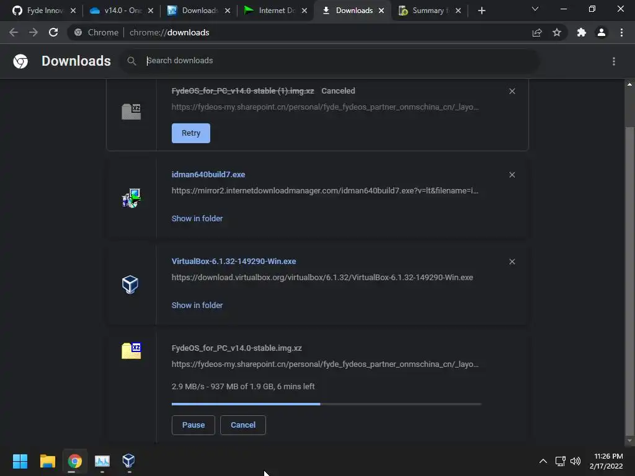This screenshot has width=635, height=476.
Task: Click the FydeOS download progress bar
Action: [326, 404]
